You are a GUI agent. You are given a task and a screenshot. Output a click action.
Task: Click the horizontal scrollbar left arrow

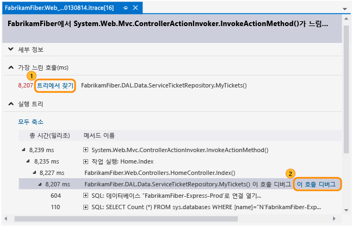(x=6, y=218)
